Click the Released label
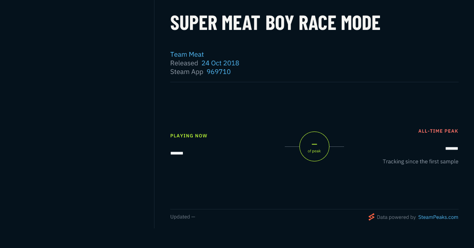The height and width of the screenshot is (248, 474). pos(184,63)
